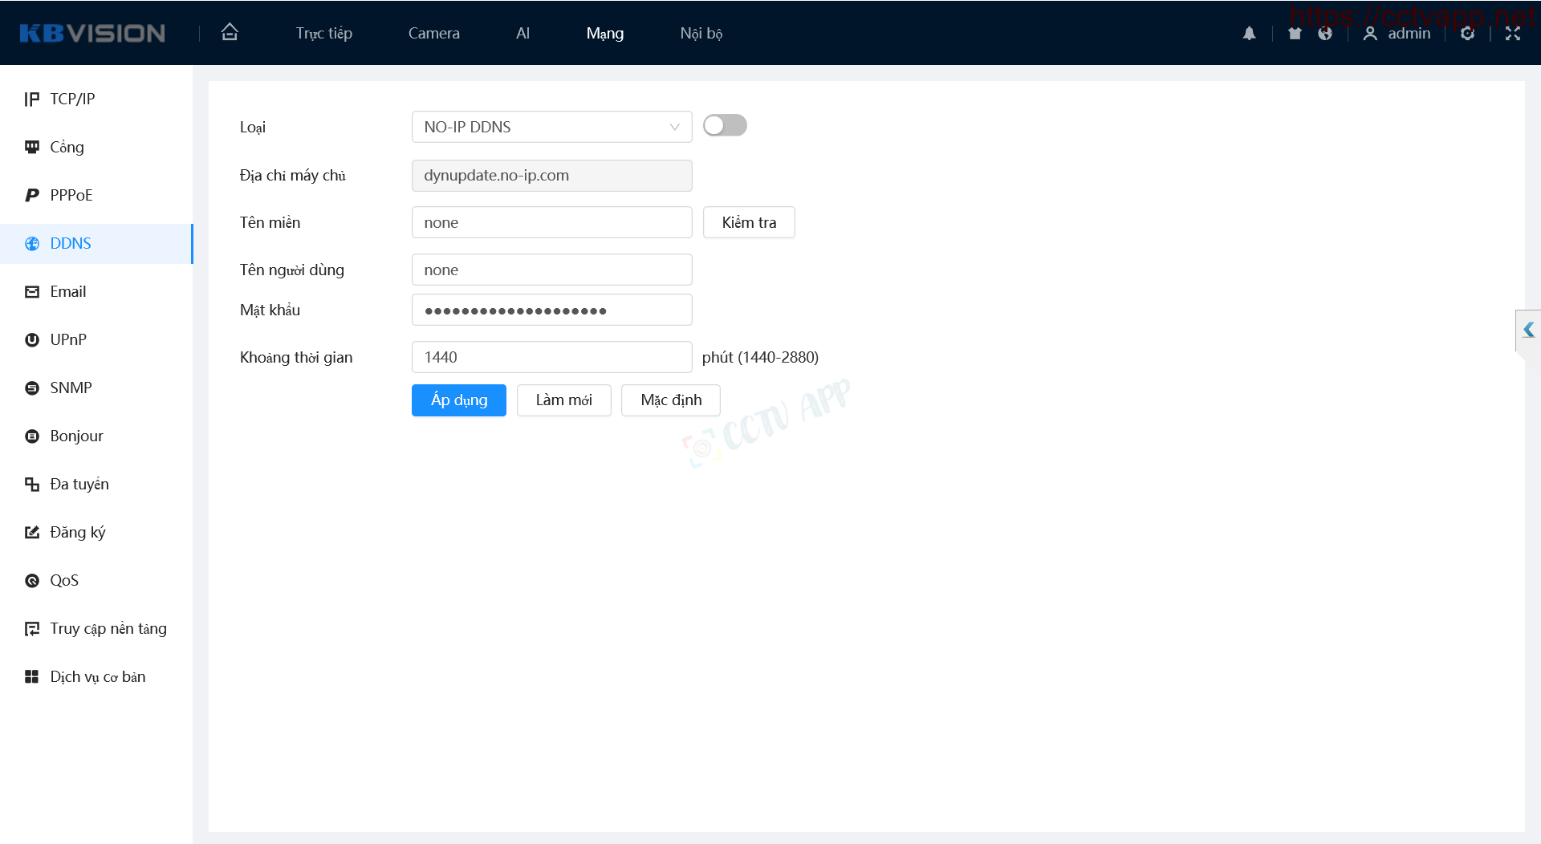Open TCP/IP settings in sidebar
The height and width of the screenshot is (844, 1541).
[72, 99]
